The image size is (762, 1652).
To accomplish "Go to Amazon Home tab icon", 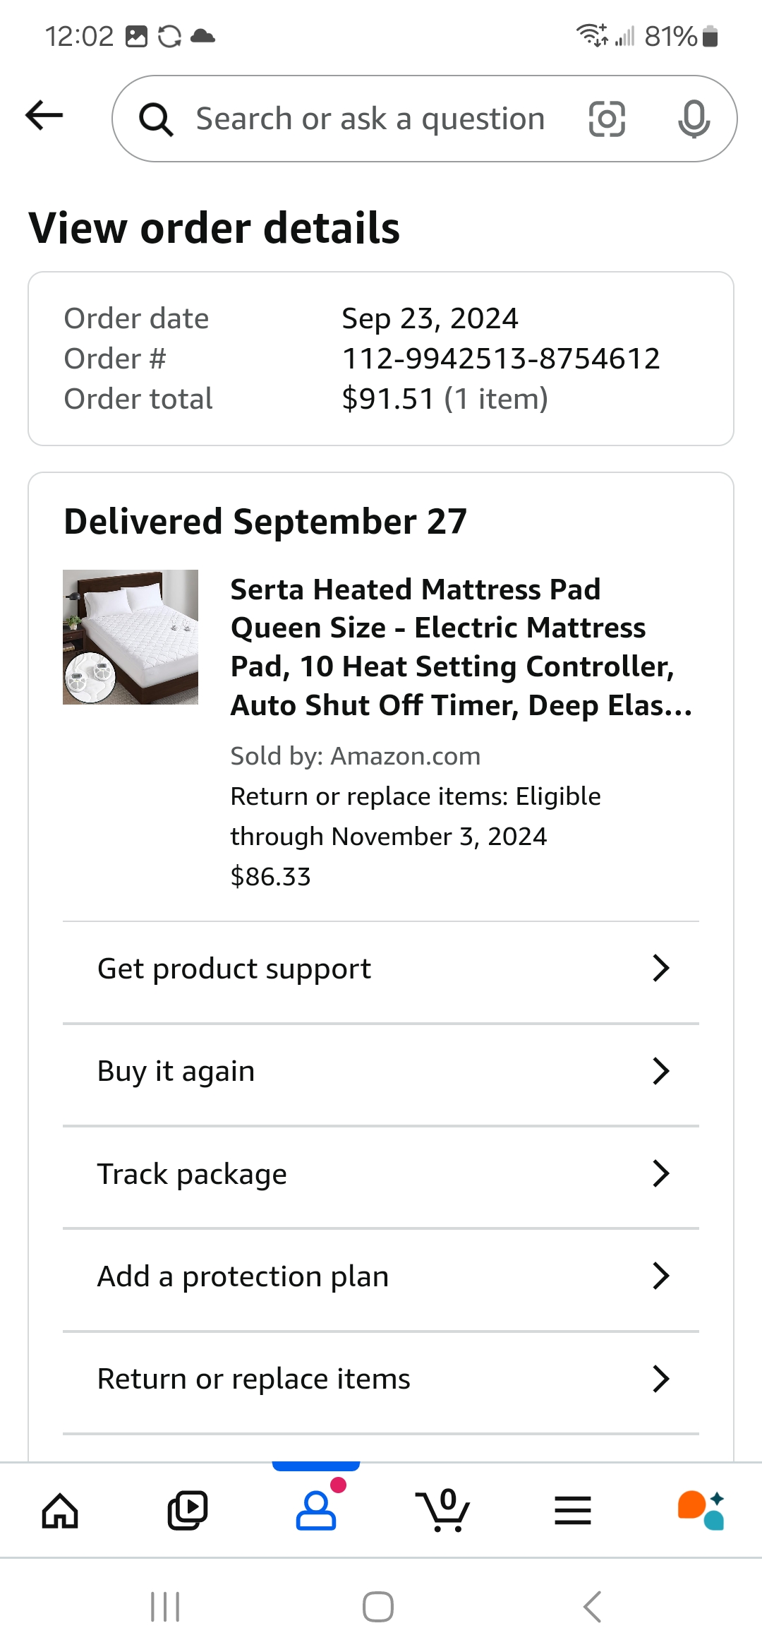I will [60, 1512].
